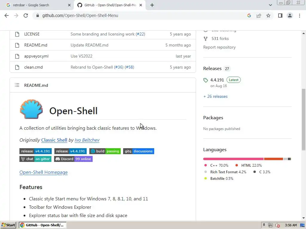The image size is (306, 229).
Task: Click the share page icon
Action: click(x=259, y=16)
